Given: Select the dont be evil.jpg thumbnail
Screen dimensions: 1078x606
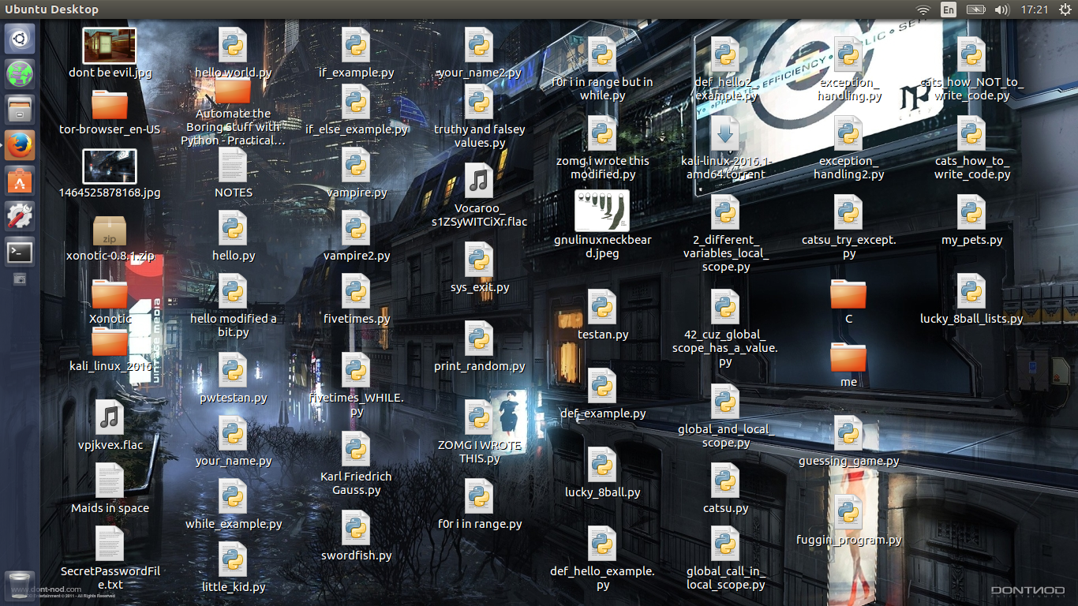Looking at the screenshot, I should (x=110, y=46).
